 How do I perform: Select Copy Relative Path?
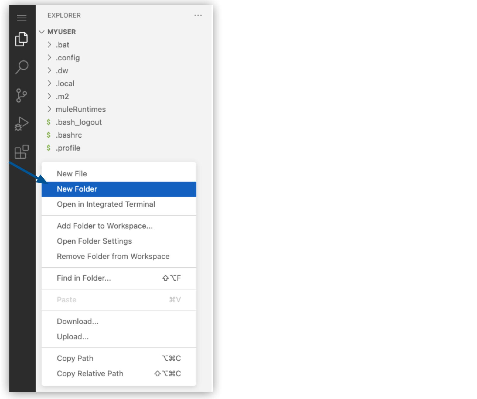click(x=90, y=373)
